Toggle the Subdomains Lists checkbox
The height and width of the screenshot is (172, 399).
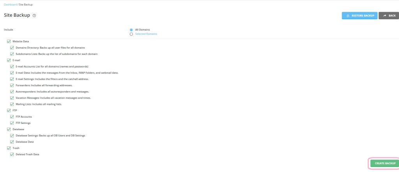click(12, 54)
